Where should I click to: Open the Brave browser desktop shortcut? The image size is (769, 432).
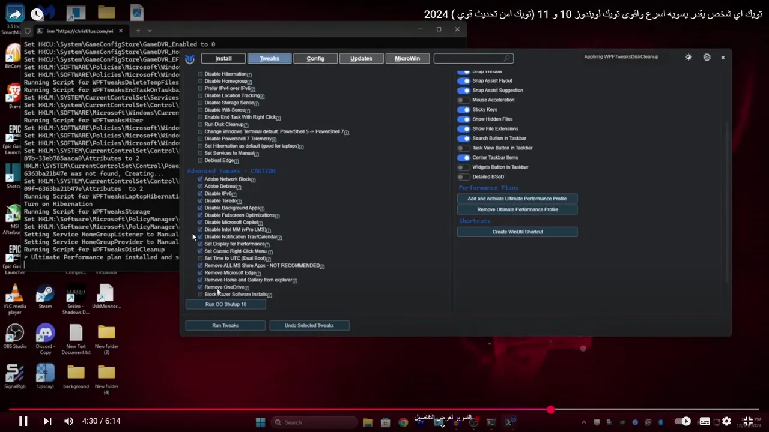(x=13, y=96)
